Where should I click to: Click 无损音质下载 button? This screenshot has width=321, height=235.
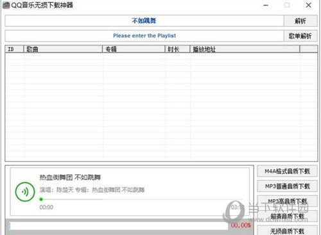point(287,231)
